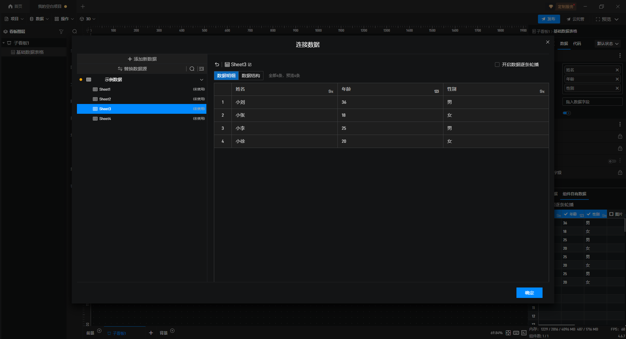
Task: Click the filter icon in layer panel
Action: click(61, 32)
